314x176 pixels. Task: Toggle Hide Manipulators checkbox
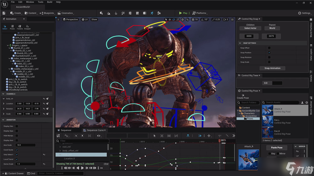coord(17,136)
